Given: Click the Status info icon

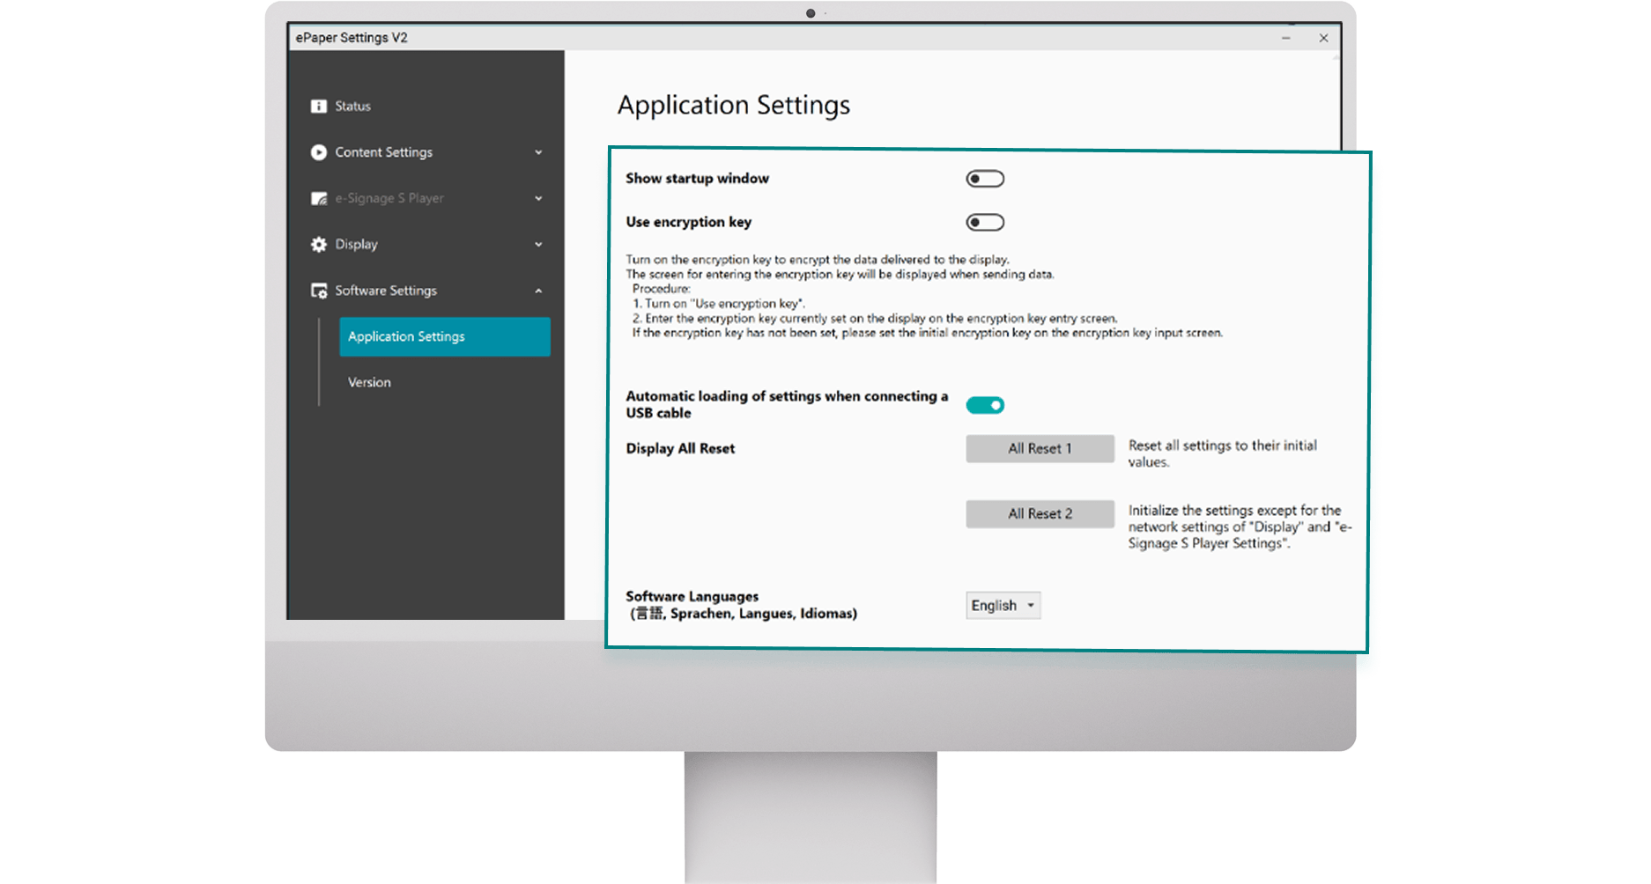Looking at the screenshot, I should click(x=318, y=107).
